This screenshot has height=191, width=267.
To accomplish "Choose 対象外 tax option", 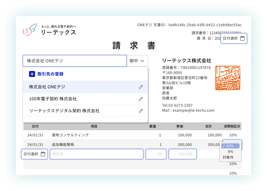I will [230, 157].
